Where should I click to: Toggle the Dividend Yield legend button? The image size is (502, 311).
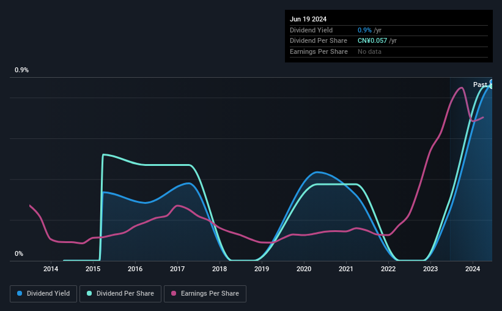coord(43,294)
